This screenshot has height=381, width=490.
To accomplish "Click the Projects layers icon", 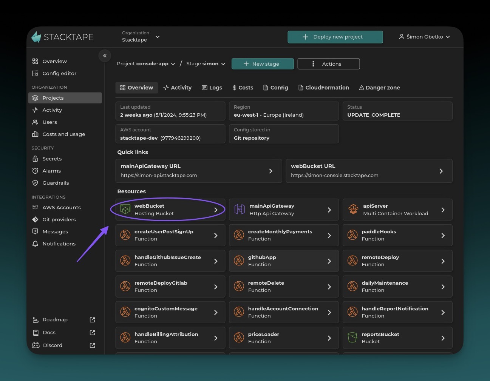I will pos(35,98).
